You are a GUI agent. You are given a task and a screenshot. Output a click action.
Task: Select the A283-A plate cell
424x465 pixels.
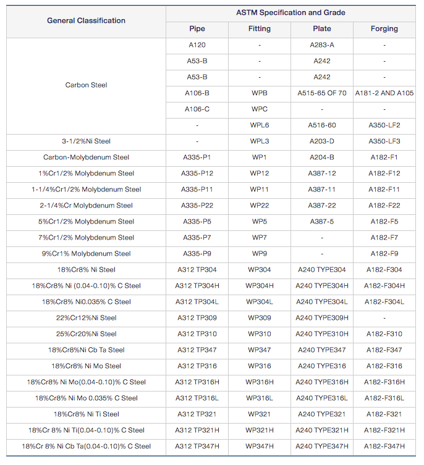(322, 45)
